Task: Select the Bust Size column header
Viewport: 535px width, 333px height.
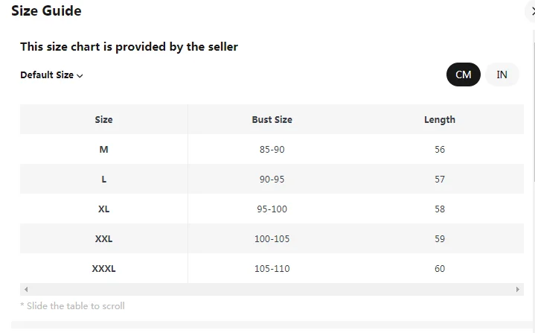Action: click(272, 119)
